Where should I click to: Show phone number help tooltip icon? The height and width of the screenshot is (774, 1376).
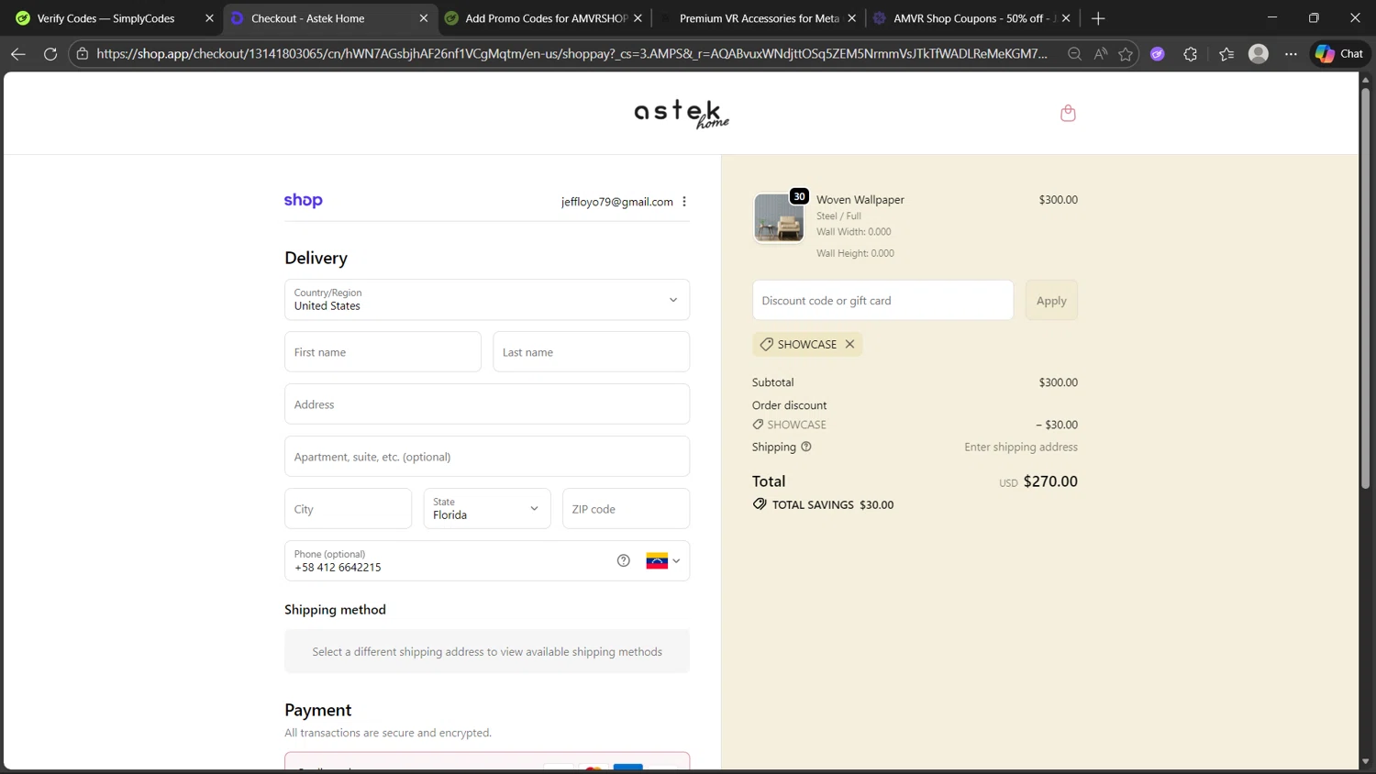(624, 560)
